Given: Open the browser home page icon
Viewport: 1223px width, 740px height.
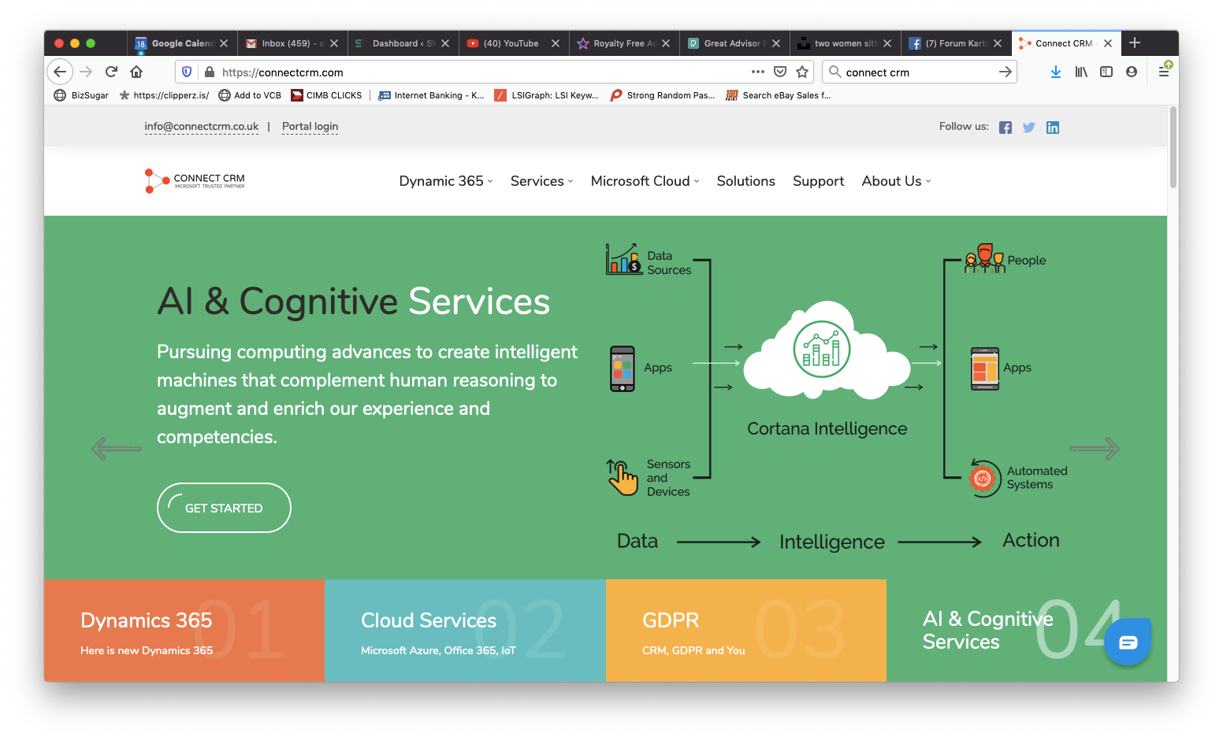Looking at the screenshot, I should click(x=136, y=72).
